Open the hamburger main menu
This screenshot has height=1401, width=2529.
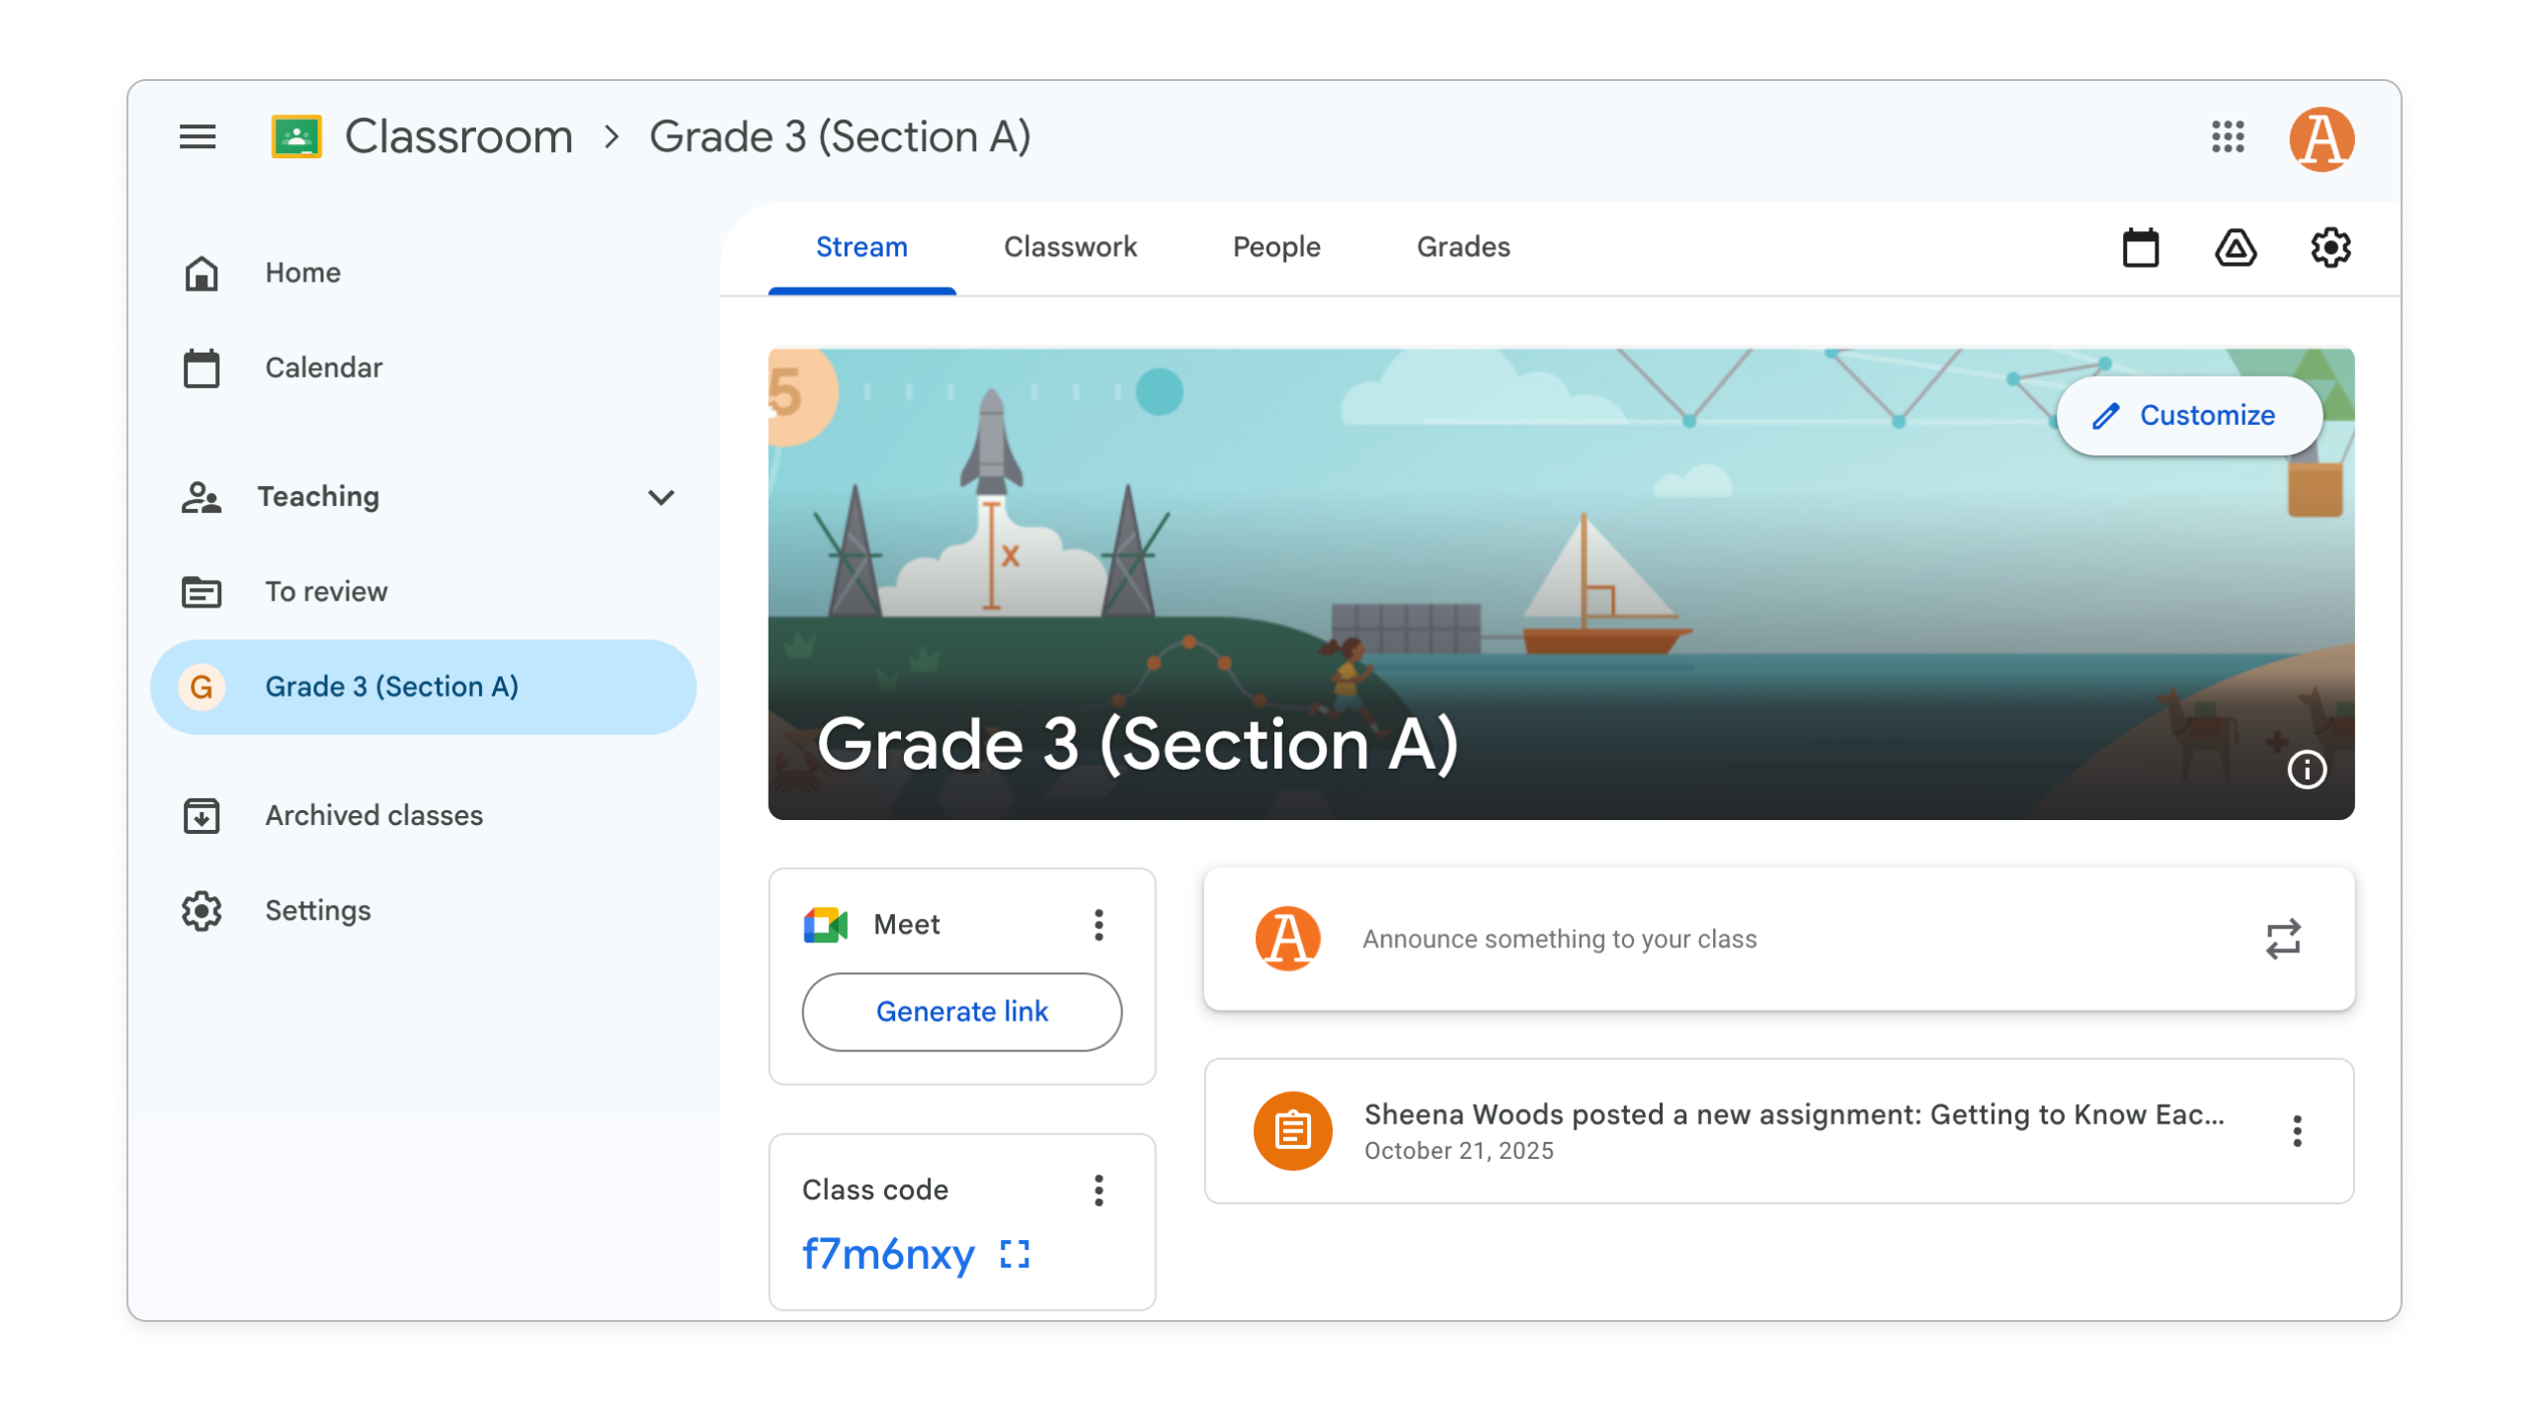[198, 136]
